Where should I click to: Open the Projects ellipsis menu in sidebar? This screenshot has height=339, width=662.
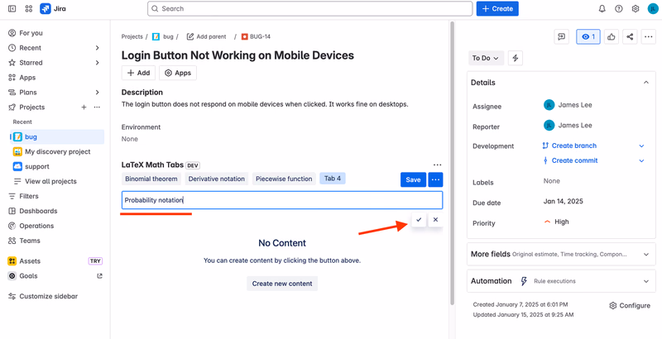pos(97,107)
